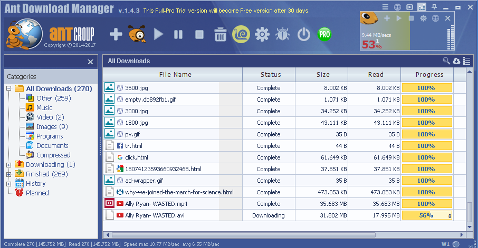Click the play icon in speed widget

399,18
